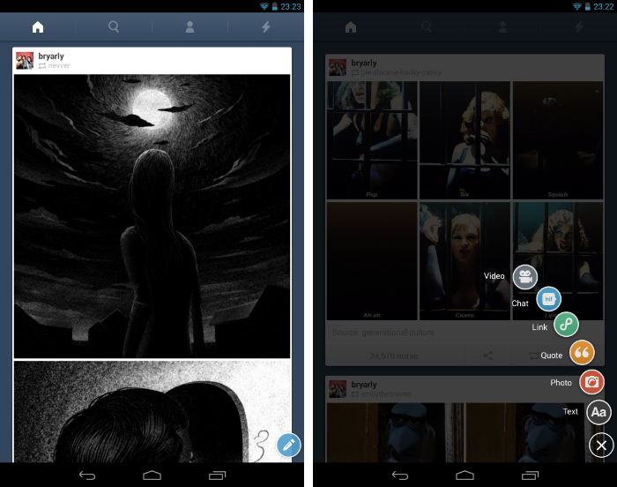
Task: Open reblog source pleistocene-hanky-panky
Action: 401,72
